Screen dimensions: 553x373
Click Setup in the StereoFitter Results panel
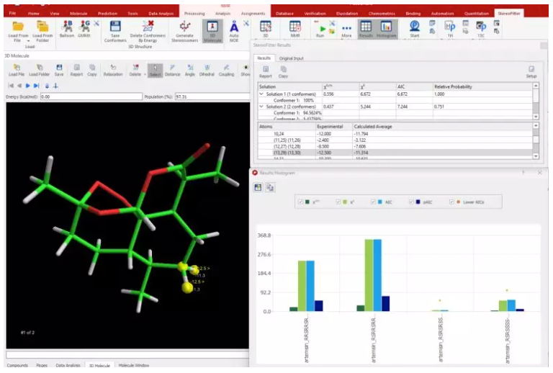coord(531,71)
